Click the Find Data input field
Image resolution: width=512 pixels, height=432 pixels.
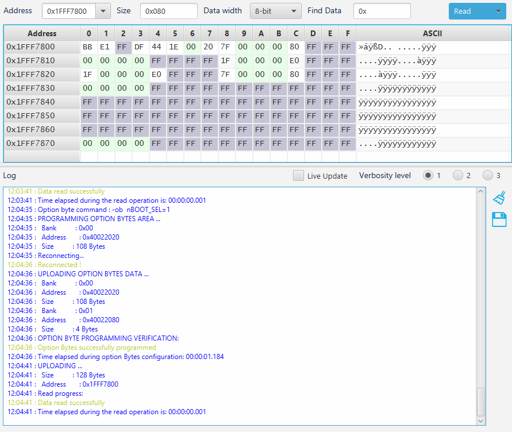click(382, 10)
